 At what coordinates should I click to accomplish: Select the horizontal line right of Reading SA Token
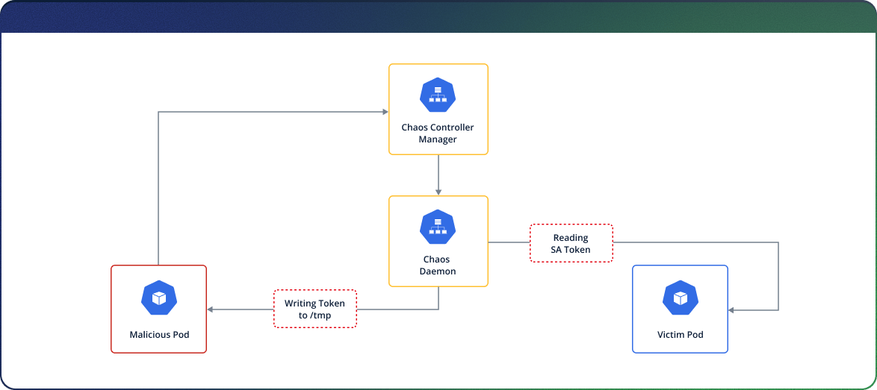pyautogui.click(x=695, y=242)
